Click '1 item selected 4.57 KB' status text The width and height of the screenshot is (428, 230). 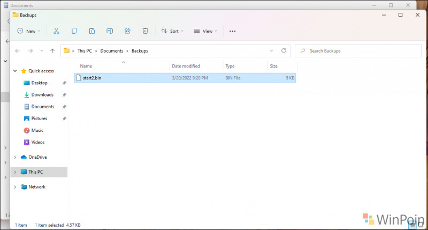[58, 225]
